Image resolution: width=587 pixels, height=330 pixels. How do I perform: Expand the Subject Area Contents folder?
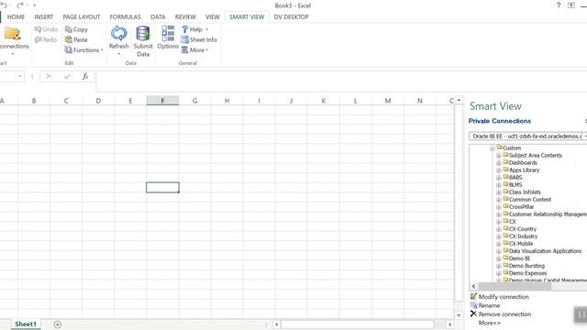click(499, 156)
